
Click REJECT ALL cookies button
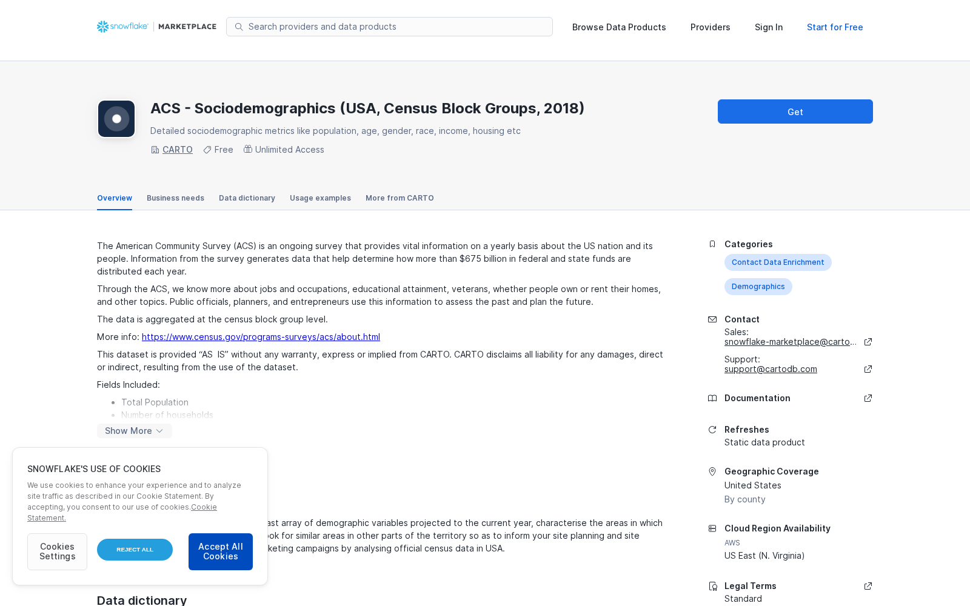tap(135, 550)
